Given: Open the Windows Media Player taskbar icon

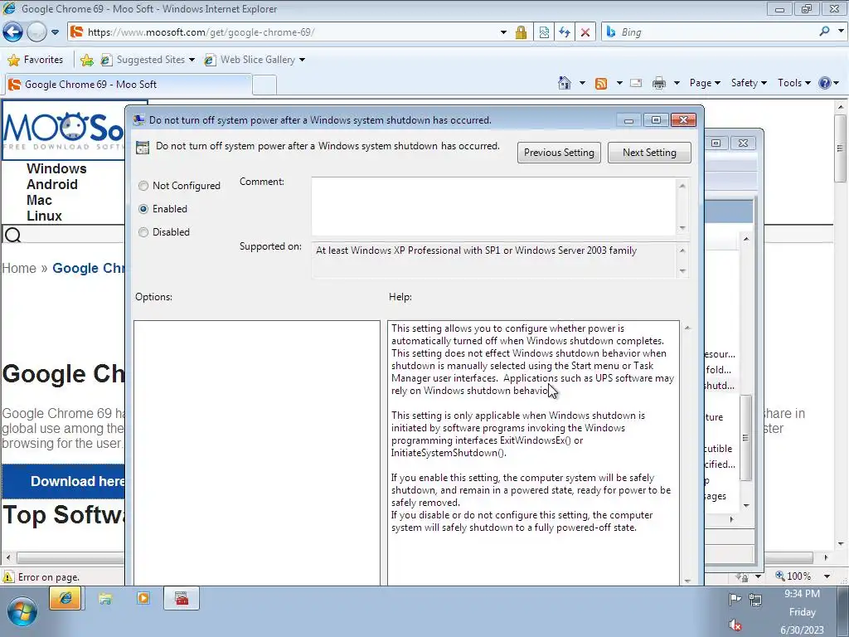Looking at the screenshot, I should [x=143, y=599].
